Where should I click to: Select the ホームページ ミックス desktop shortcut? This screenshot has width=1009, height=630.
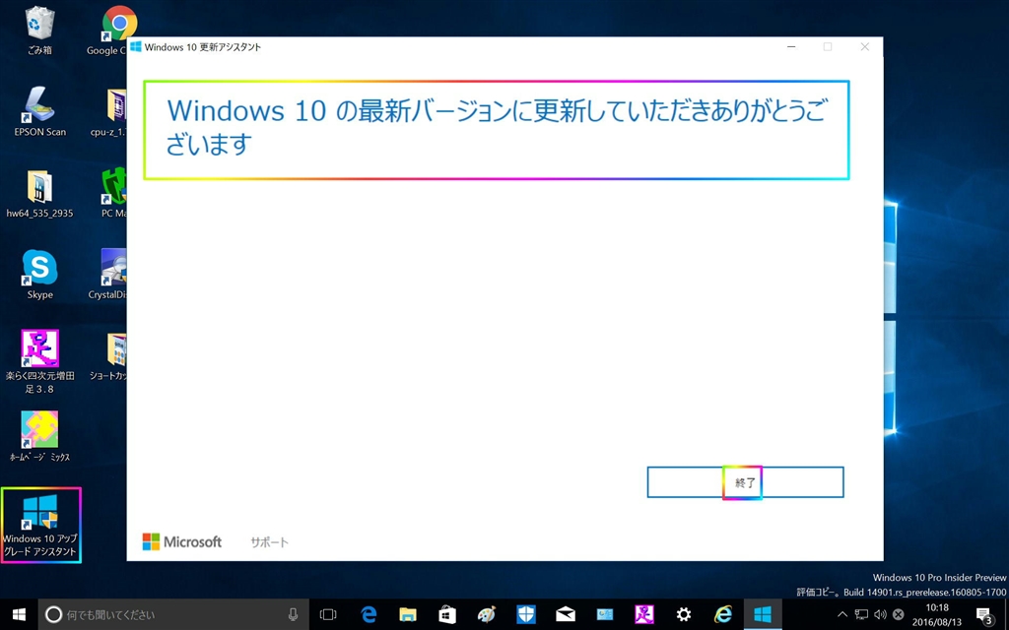39,437
